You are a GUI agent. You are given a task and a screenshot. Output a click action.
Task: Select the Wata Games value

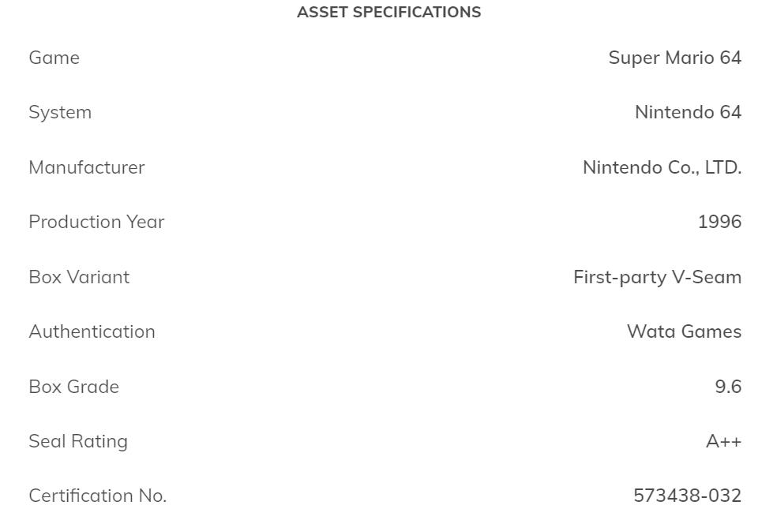pyautogui.click(x=684, y=331)
